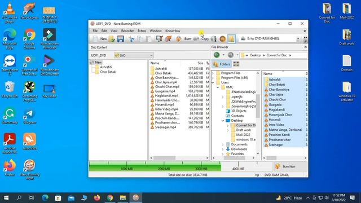The width and height of the screenshot is (361, 203).
Task: Open Mail-2022 folder on desktop
Action: pyautogui.click(x=346, y=11)
